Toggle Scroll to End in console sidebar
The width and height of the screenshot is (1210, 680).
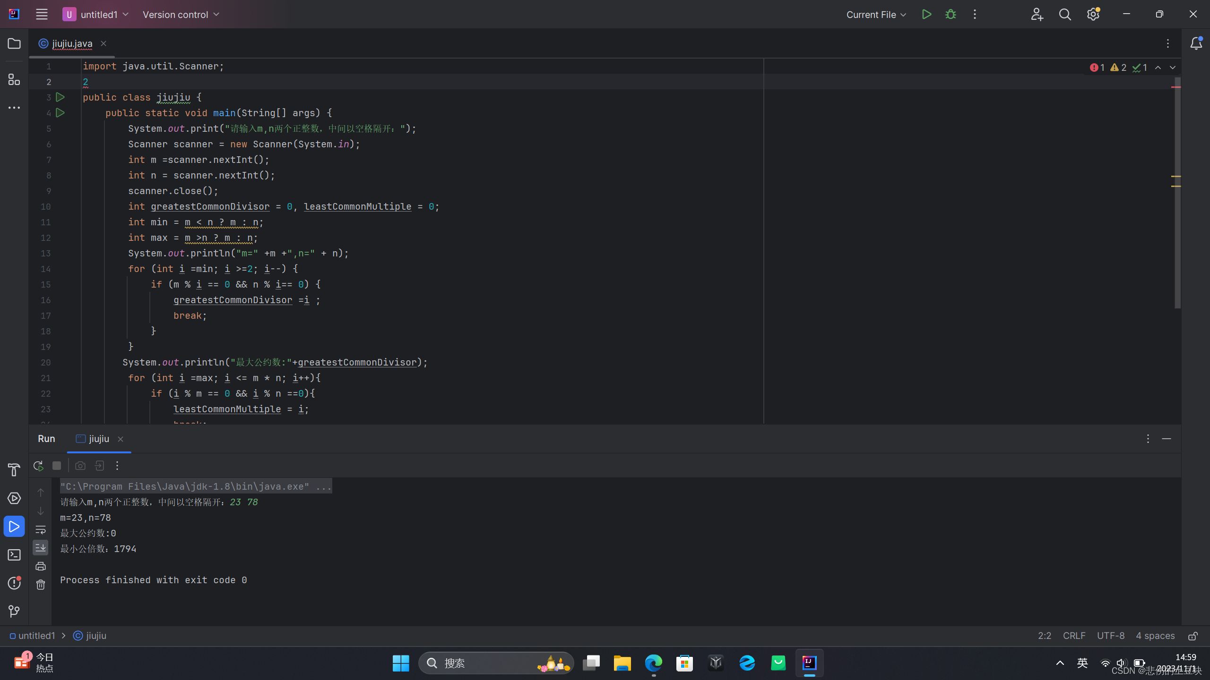pos(41,548)
